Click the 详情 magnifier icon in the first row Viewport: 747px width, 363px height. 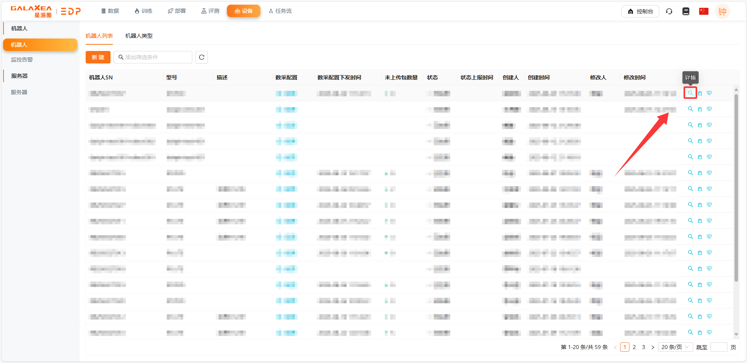[690, 93]
